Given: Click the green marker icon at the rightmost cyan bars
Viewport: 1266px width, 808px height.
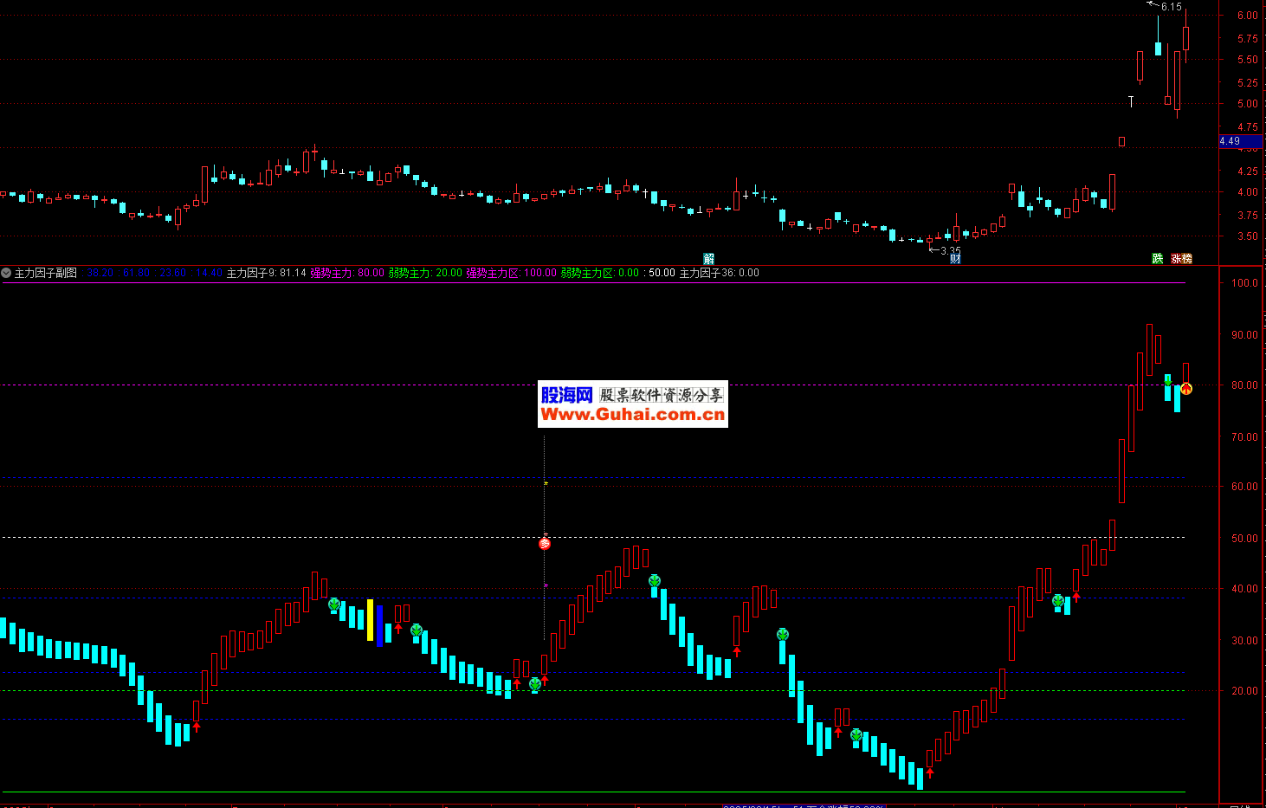Looking at the screenshot, I should click(1167, 382).
